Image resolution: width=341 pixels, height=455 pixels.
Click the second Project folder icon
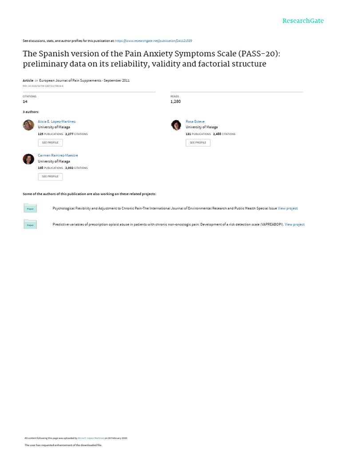tap(30, 224)
